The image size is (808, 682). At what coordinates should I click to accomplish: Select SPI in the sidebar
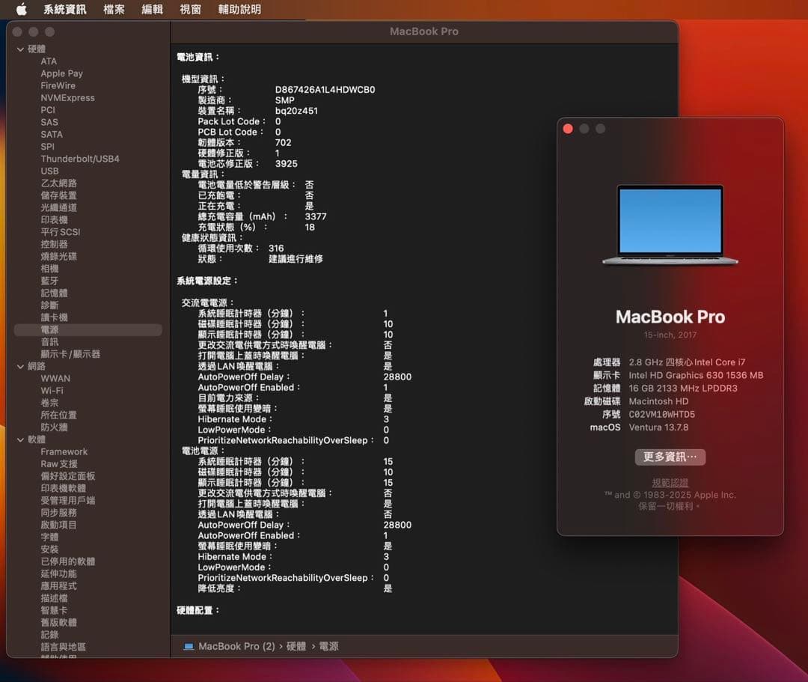tap(47, 147)
